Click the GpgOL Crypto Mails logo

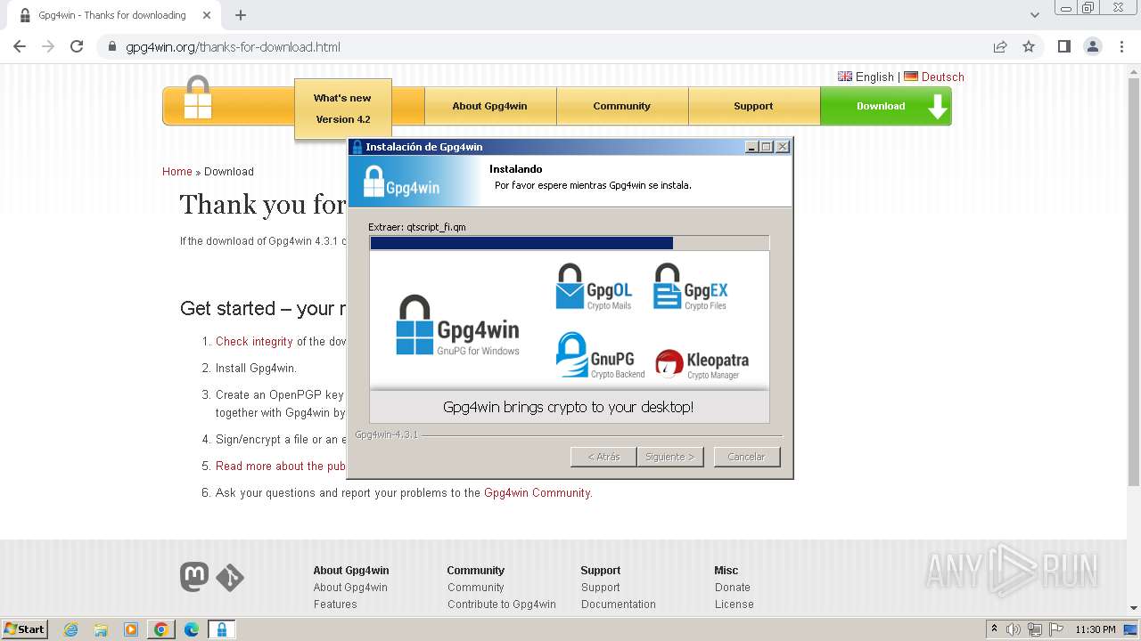(x=594, y=287)
